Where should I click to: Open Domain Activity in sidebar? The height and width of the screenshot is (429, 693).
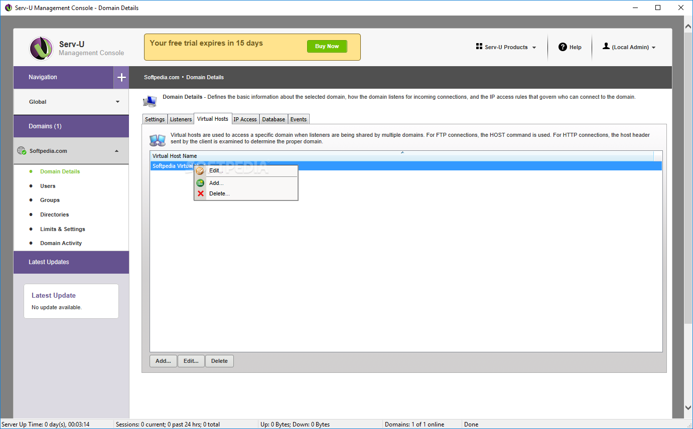pyautogui.click(x=61, y=243)
